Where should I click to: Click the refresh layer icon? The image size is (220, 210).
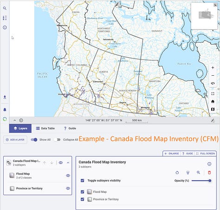point(177,172)
